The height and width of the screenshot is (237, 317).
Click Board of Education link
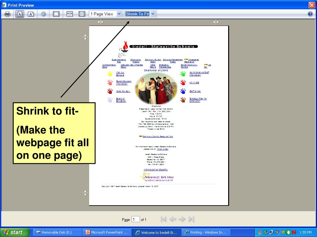[x=121, y=100]
